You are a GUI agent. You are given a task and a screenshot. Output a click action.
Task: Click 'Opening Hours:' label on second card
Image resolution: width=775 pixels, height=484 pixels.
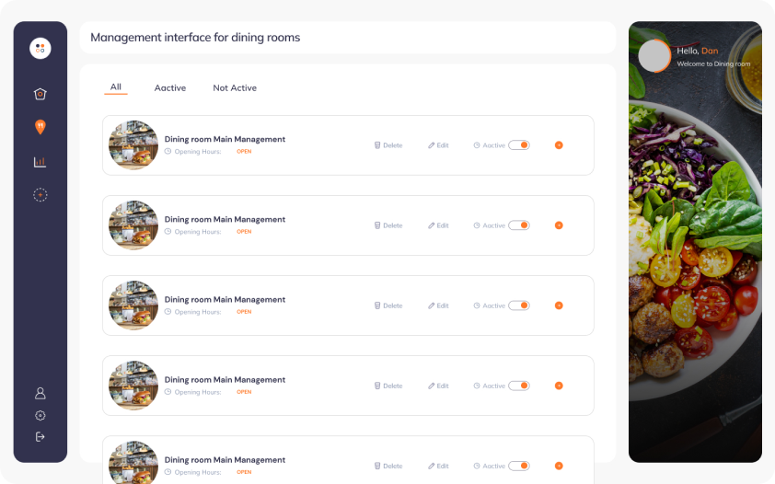click(x=198, y=232)
